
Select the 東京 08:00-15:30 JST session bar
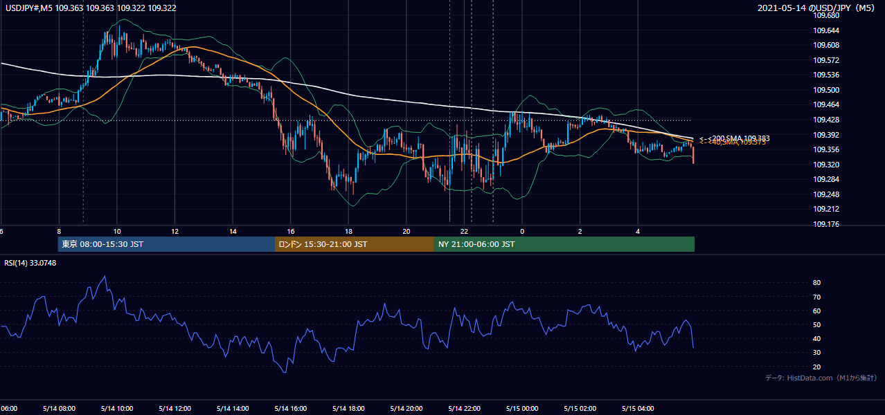coord(166,244)
